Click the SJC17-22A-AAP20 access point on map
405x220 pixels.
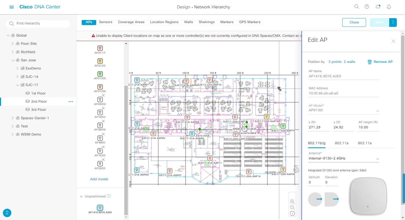pos(283,169)
